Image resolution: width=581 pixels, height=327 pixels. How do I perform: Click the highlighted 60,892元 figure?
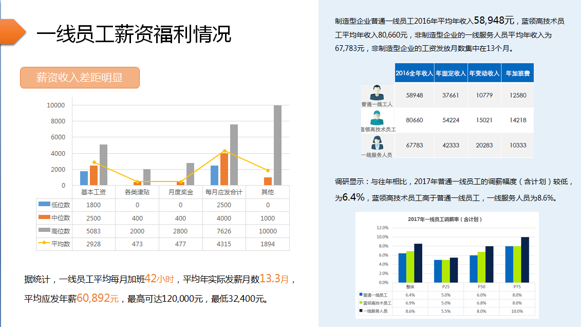(x=98, y=298)
